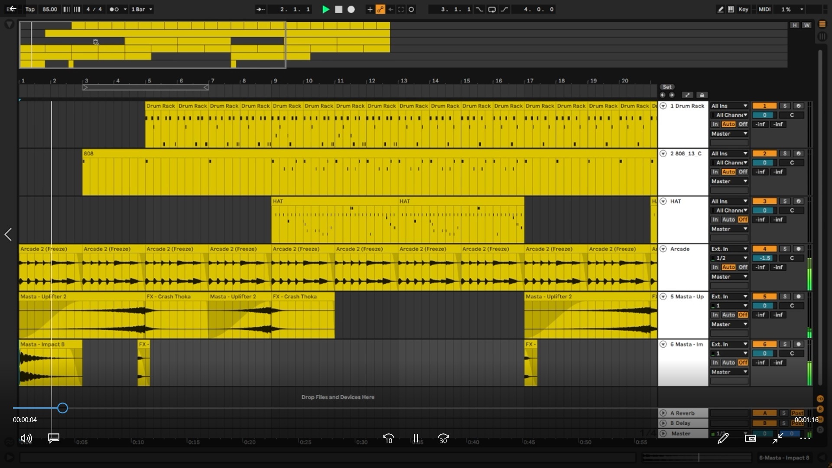Open the All Ins input dropdown for Drum Rack
Screen dimensions: 832x468
pyautogui.click(x=729, y=106)
